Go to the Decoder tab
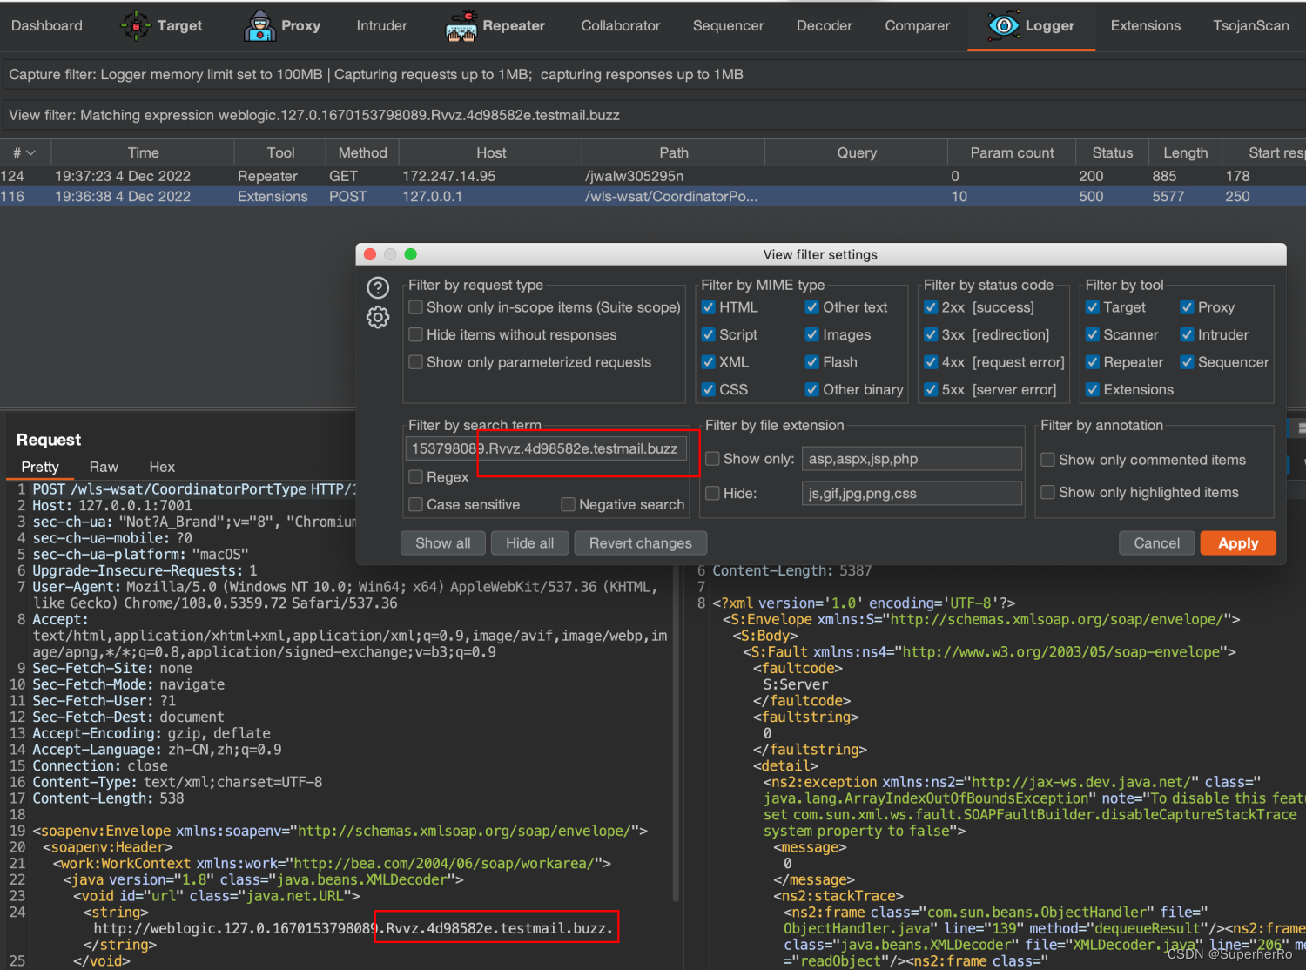 click(x=825, y=26)
